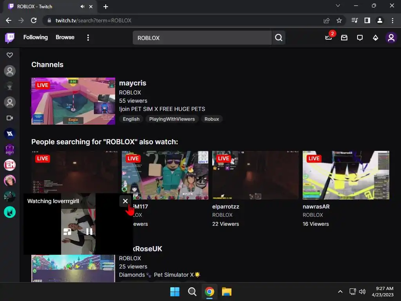
Task: Open nawrasAR live stream thumbnail
Action: point(346,175)
